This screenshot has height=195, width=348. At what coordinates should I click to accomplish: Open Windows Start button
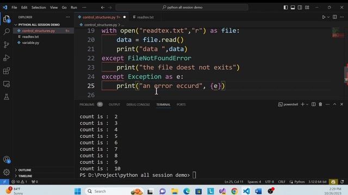pyautogui.click(x=78, y=191)
